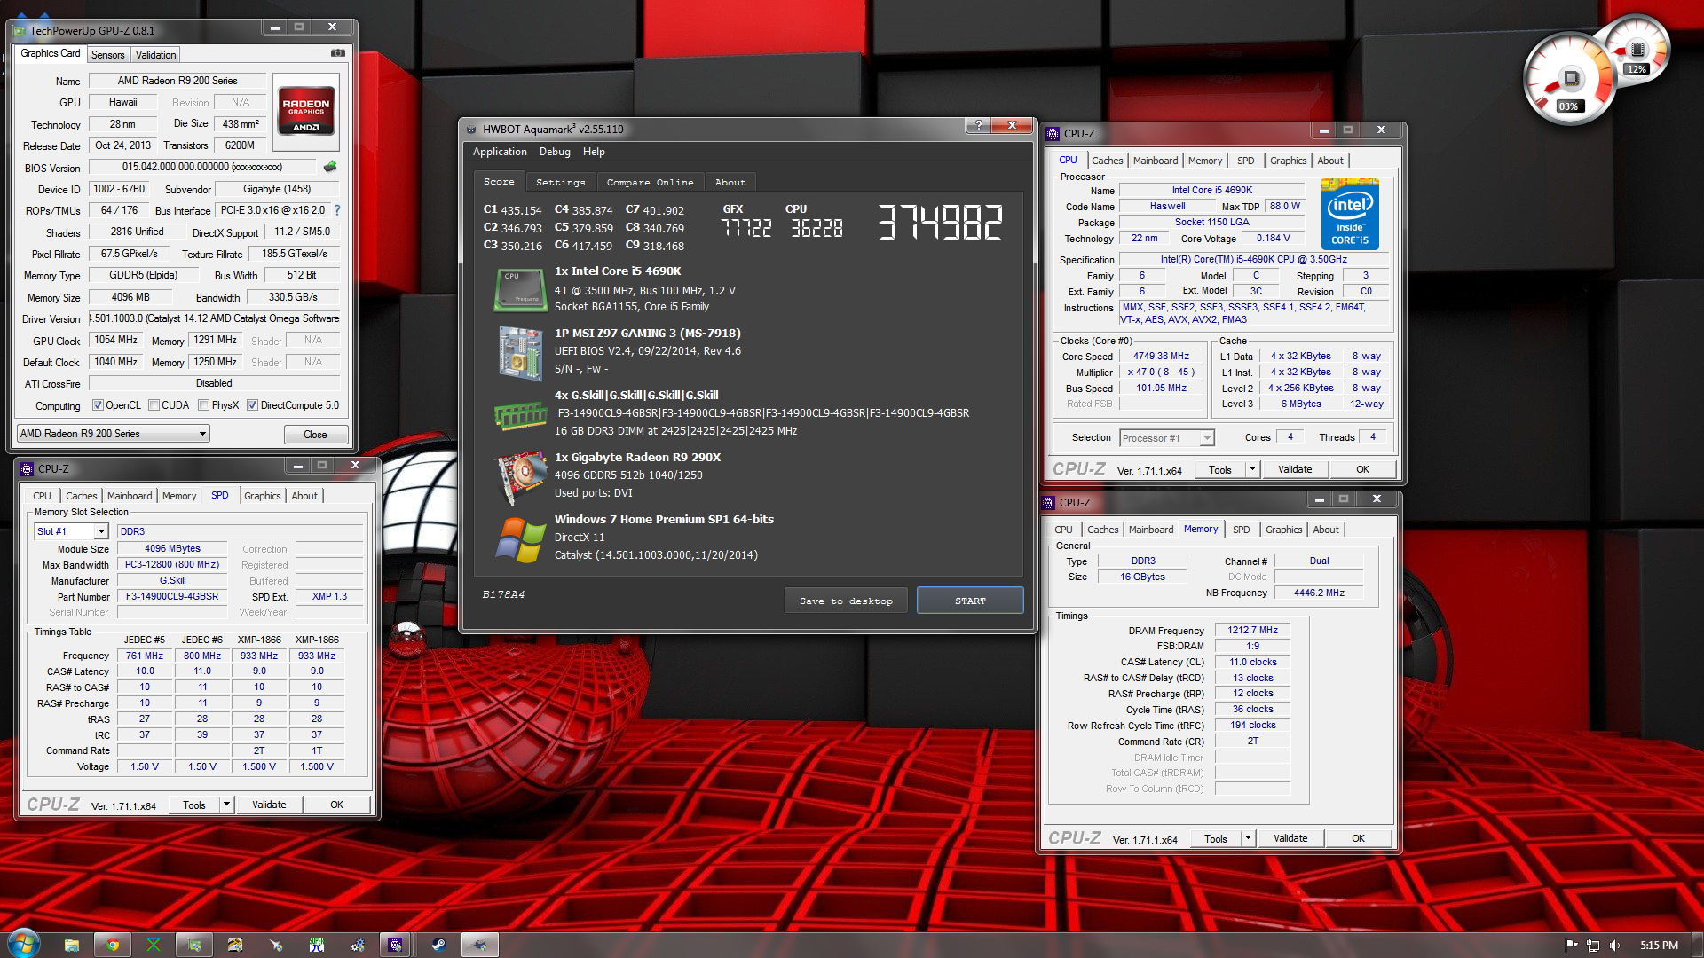The height and width of the screenshot is (958, 1704).
Task: Click the About tab in Aquamark
Action: click(x=730, y=182)
